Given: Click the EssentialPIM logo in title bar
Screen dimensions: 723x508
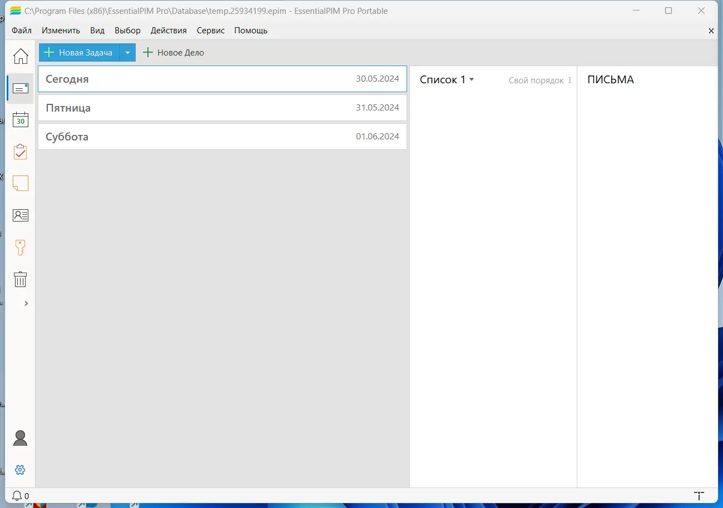Looking at the screenshot, I should pos(16,11).
